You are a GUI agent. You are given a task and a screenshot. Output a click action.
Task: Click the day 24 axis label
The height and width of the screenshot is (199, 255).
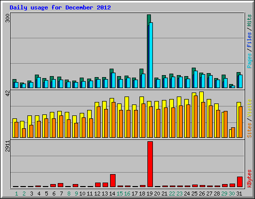coord(187,194)
